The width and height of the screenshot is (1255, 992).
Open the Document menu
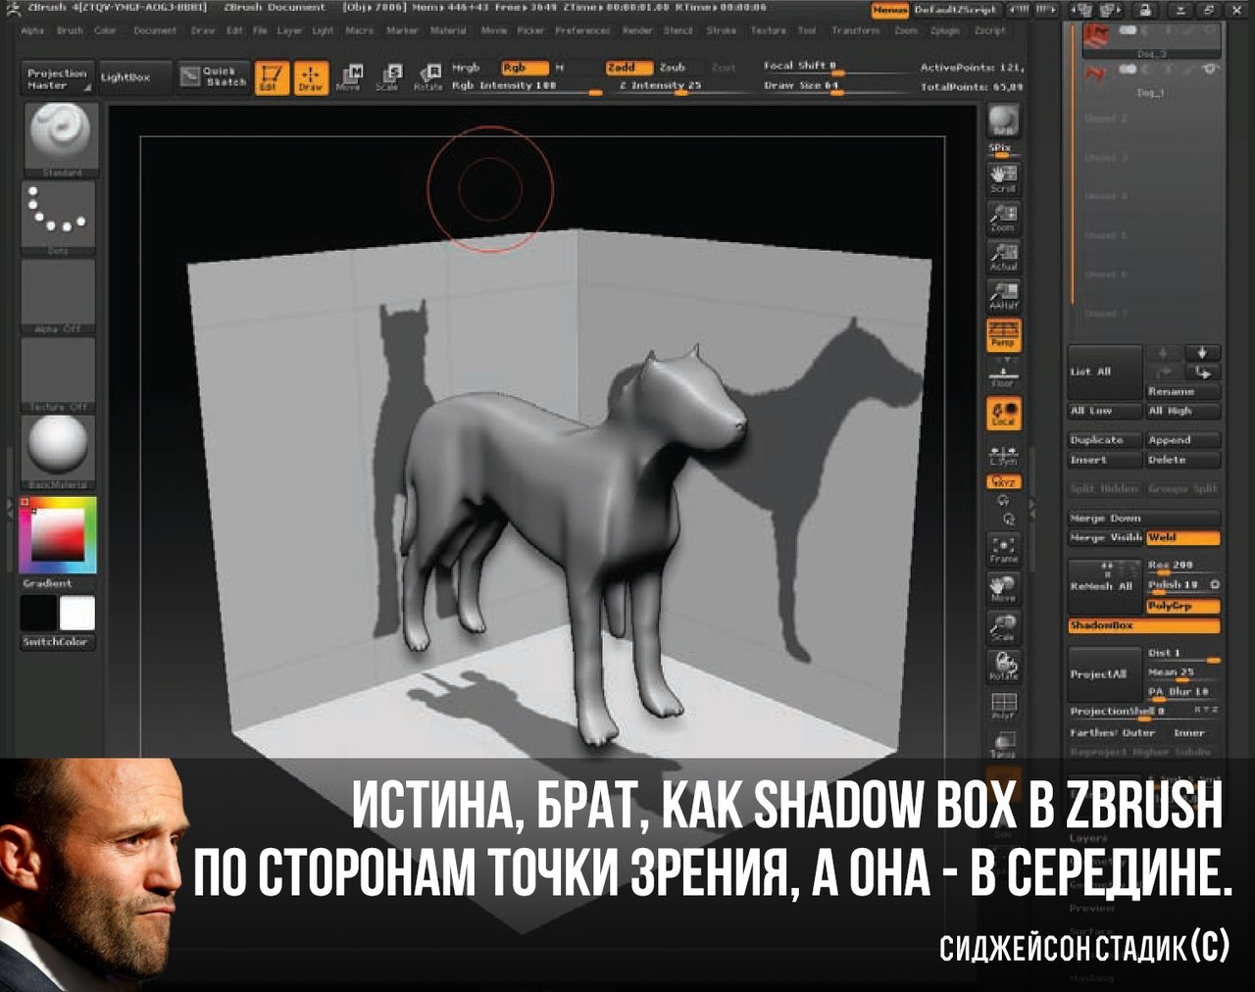point(156,31)
